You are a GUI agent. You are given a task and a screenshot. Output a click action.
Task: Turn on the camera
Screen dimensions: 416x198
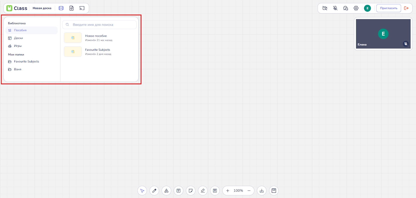(325, 8)
